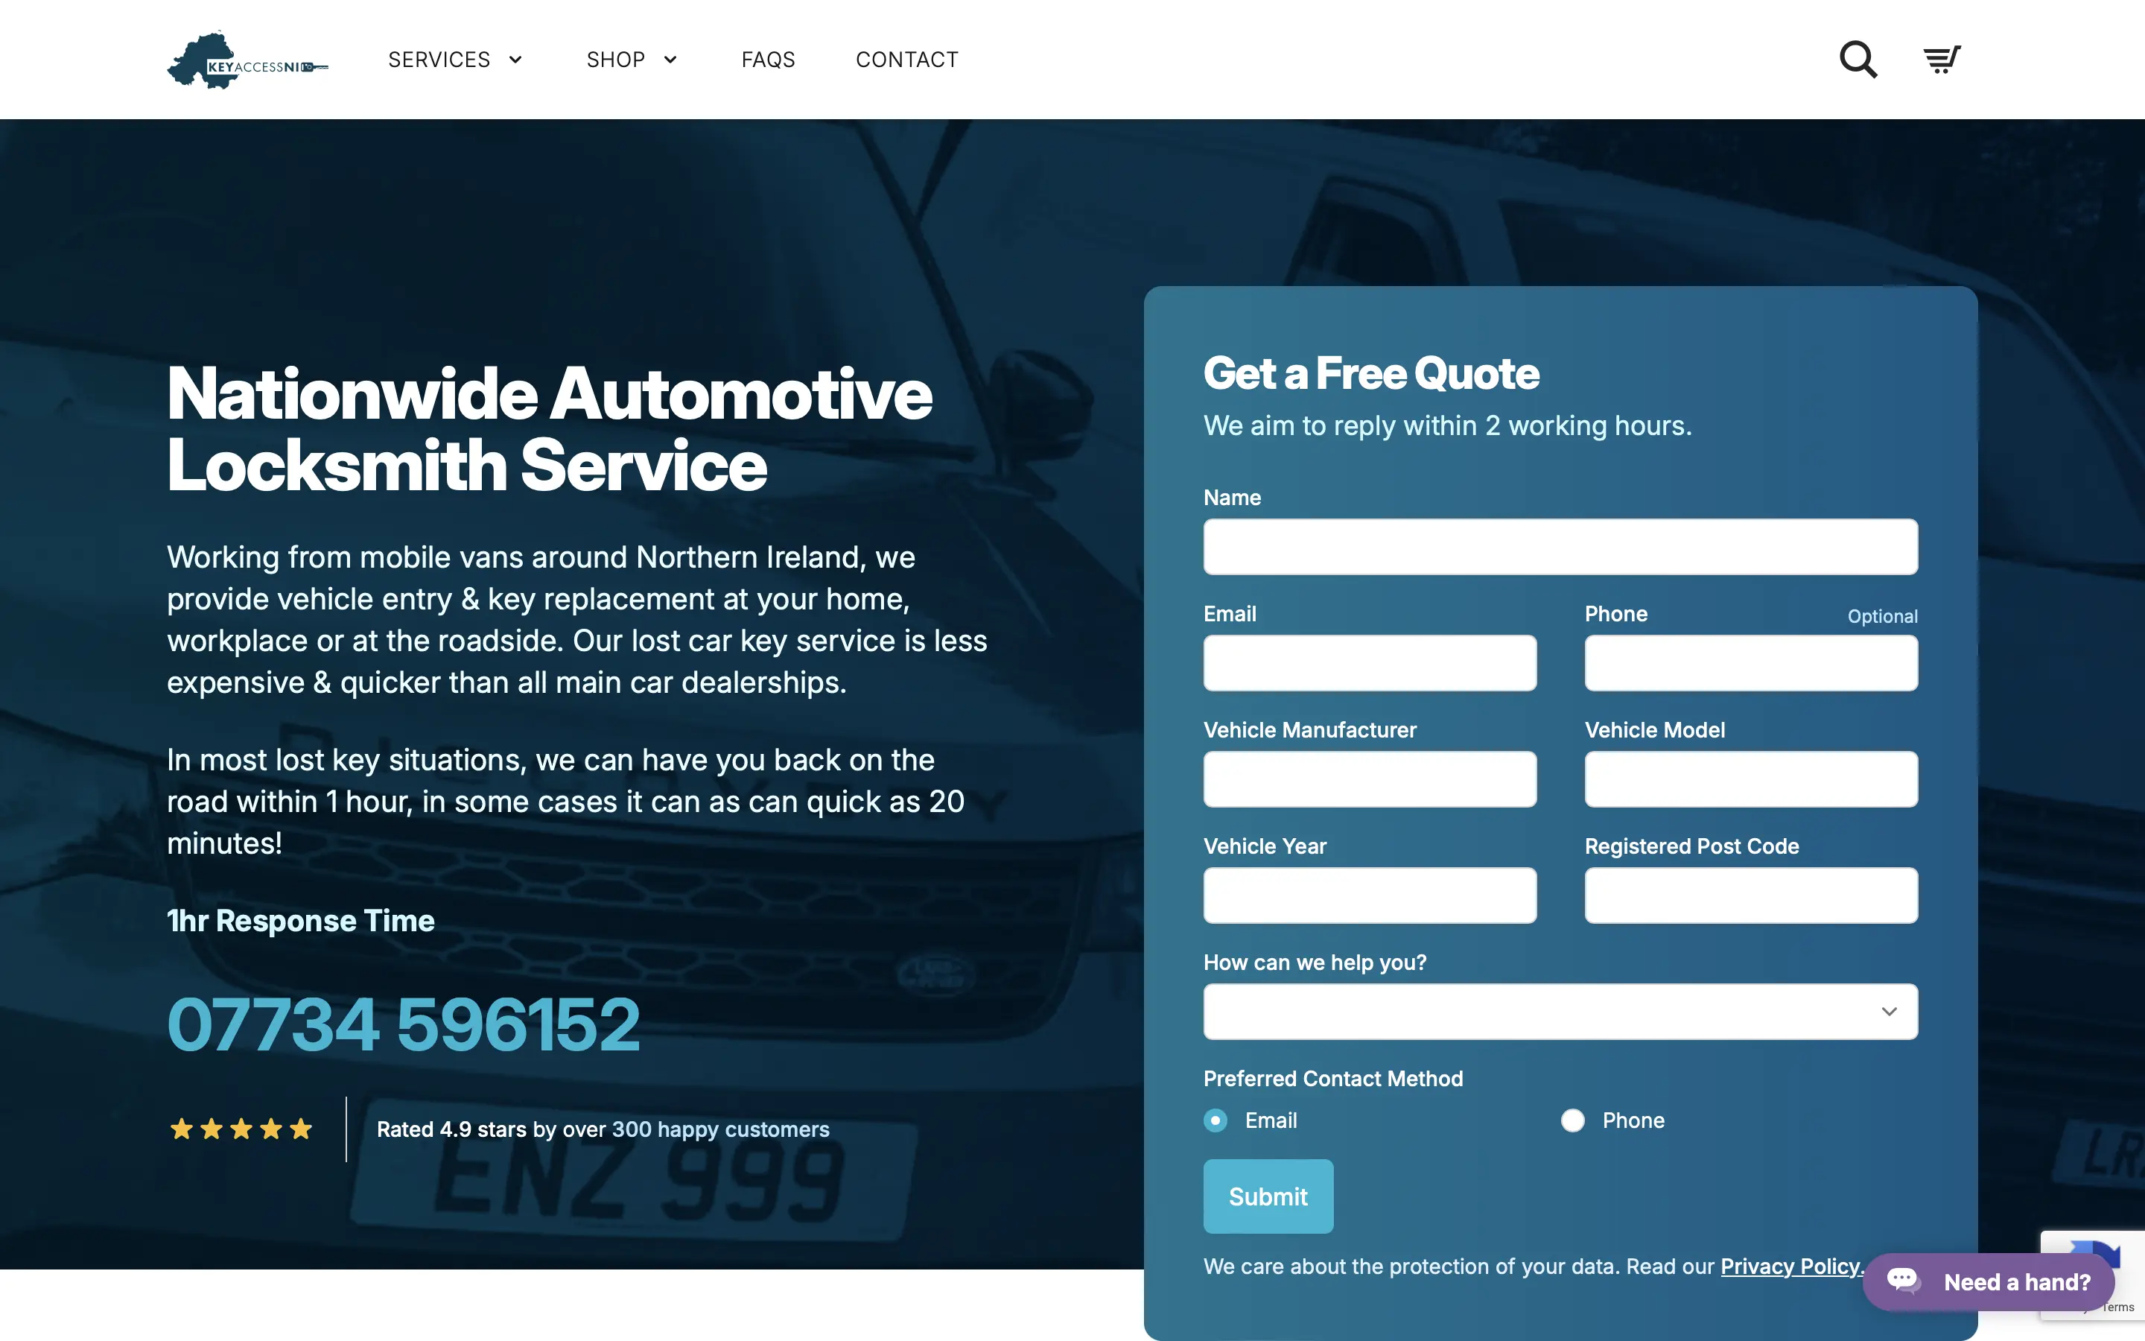Click the Privacy Policy link

pyautogui.click(x=1791, y=1265)
